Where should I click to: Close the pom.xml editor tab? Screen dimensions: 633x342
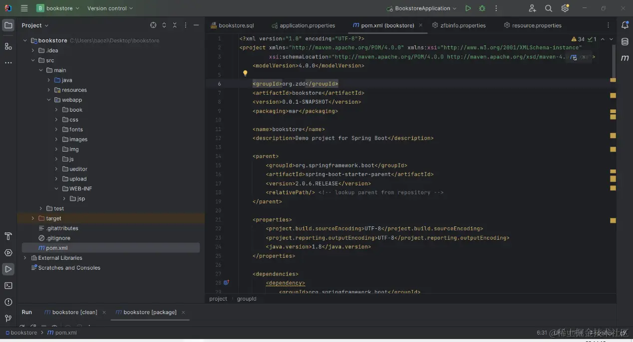coord(420,25)
